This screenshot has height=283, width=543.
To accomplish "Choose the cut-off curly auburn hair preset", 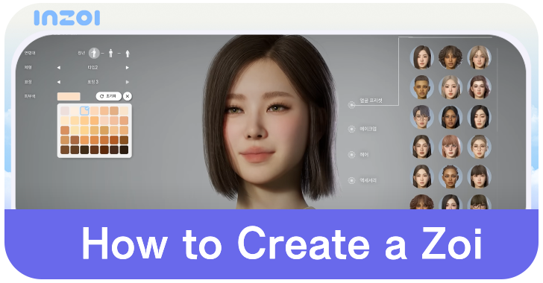I will (x=422, y=202).
